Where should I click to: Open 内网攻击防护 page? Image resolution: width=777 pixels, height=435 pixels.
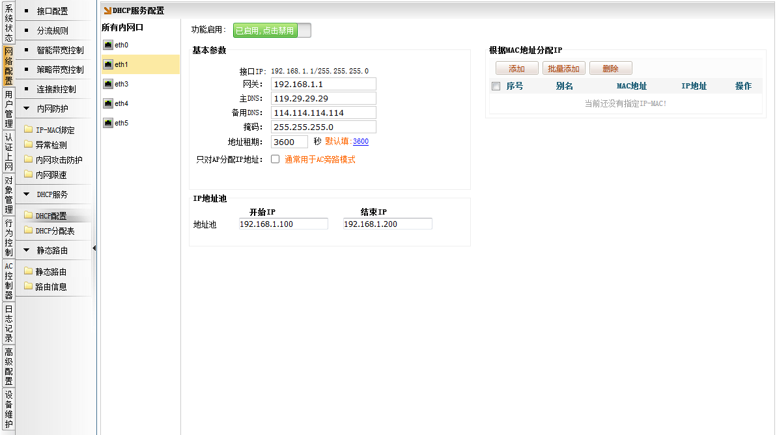(59, 160)
